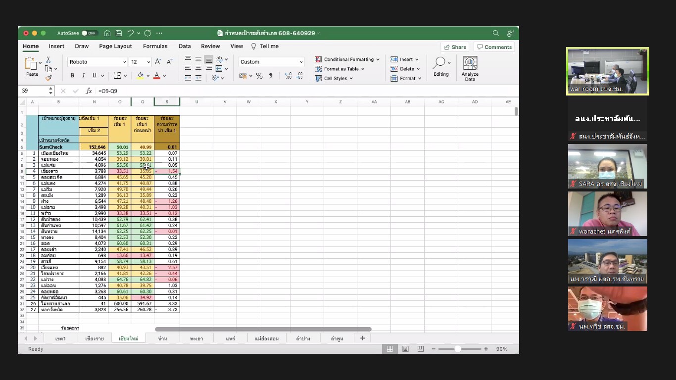676x380 pixels.
Task: Paste clipboard contents with Paste button
Action: click(32, 67)
